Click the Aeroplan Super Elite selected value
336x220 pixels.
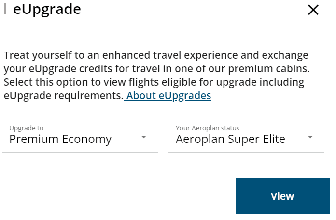230,140
